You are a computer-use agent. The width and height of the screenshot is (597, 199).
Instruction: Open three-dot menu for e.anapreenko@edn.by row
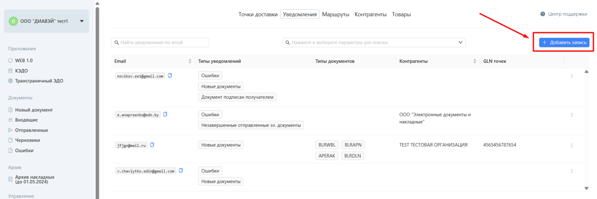point(571,115)
